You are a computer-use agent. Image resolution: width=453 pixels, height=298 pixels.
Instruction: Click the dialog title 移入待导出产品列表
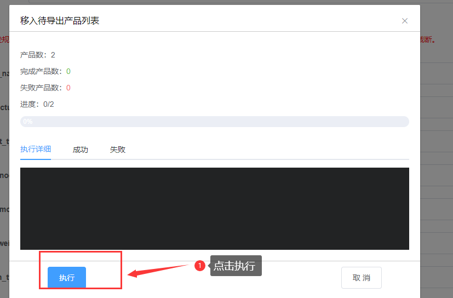60,20
